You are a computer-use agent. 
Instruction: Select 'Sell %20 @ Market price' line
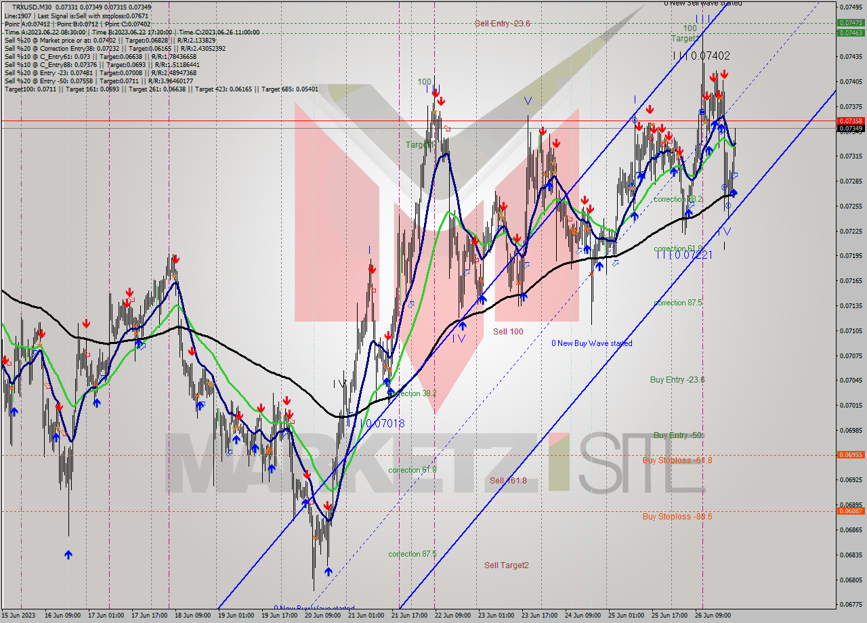tap(110, 41)
